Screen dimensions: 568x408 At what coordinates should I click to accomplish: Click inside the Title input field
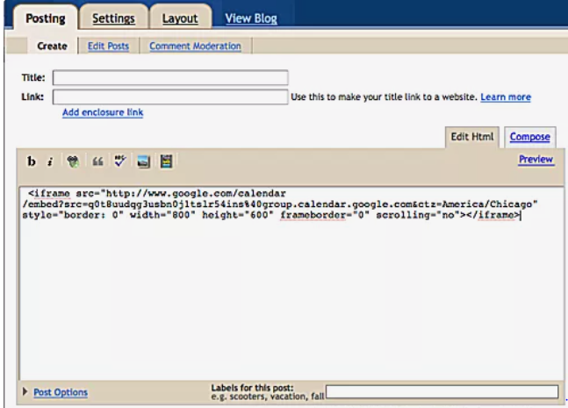[x=170, y=77]
